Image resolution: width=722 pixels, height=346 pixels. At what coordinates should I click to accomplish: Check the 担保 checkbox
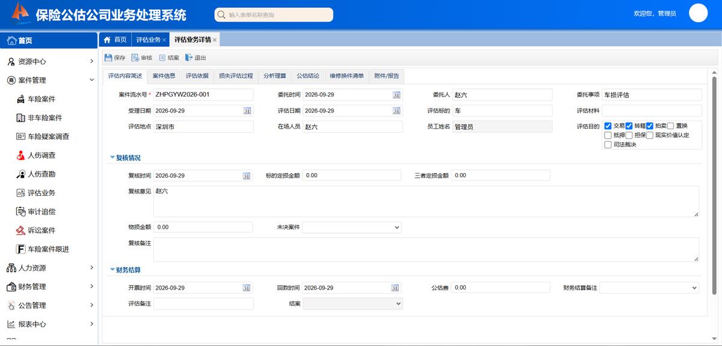click(629, 135)
